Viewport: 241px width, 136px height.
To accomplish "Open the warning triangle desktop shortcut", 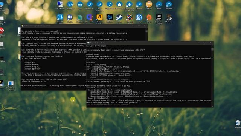I will [159, 5].
